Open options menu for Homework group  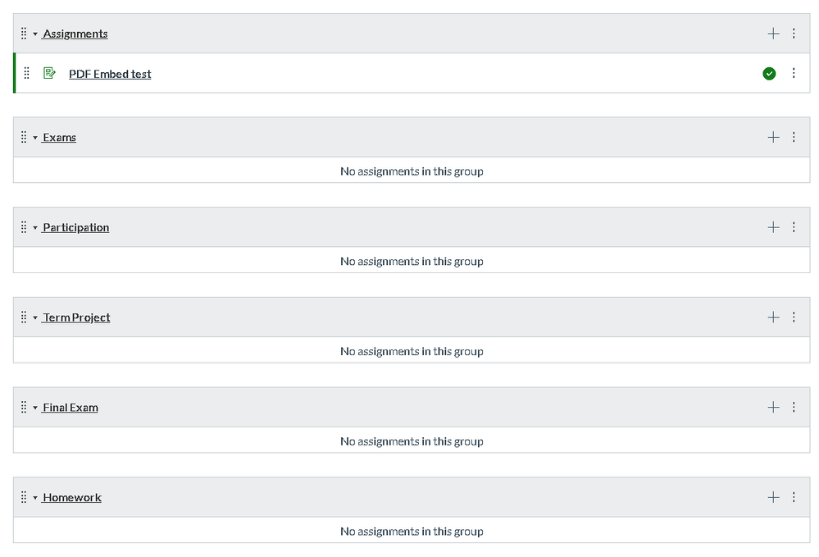pos(794,497)
